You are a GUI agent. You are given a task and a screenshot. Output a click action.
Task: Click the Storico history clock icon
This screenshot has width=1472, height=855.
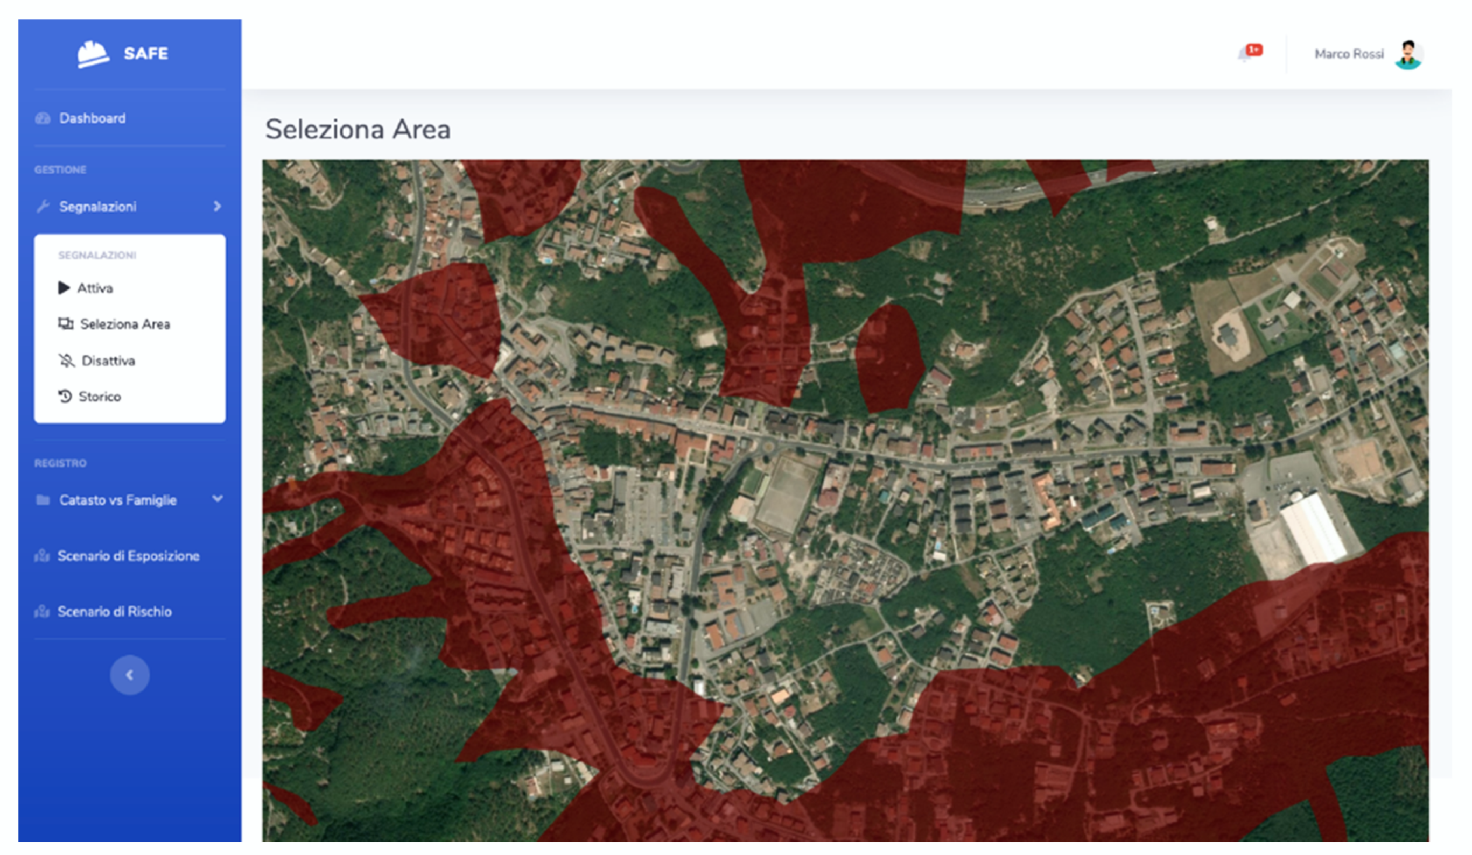(x=65, y=397)
